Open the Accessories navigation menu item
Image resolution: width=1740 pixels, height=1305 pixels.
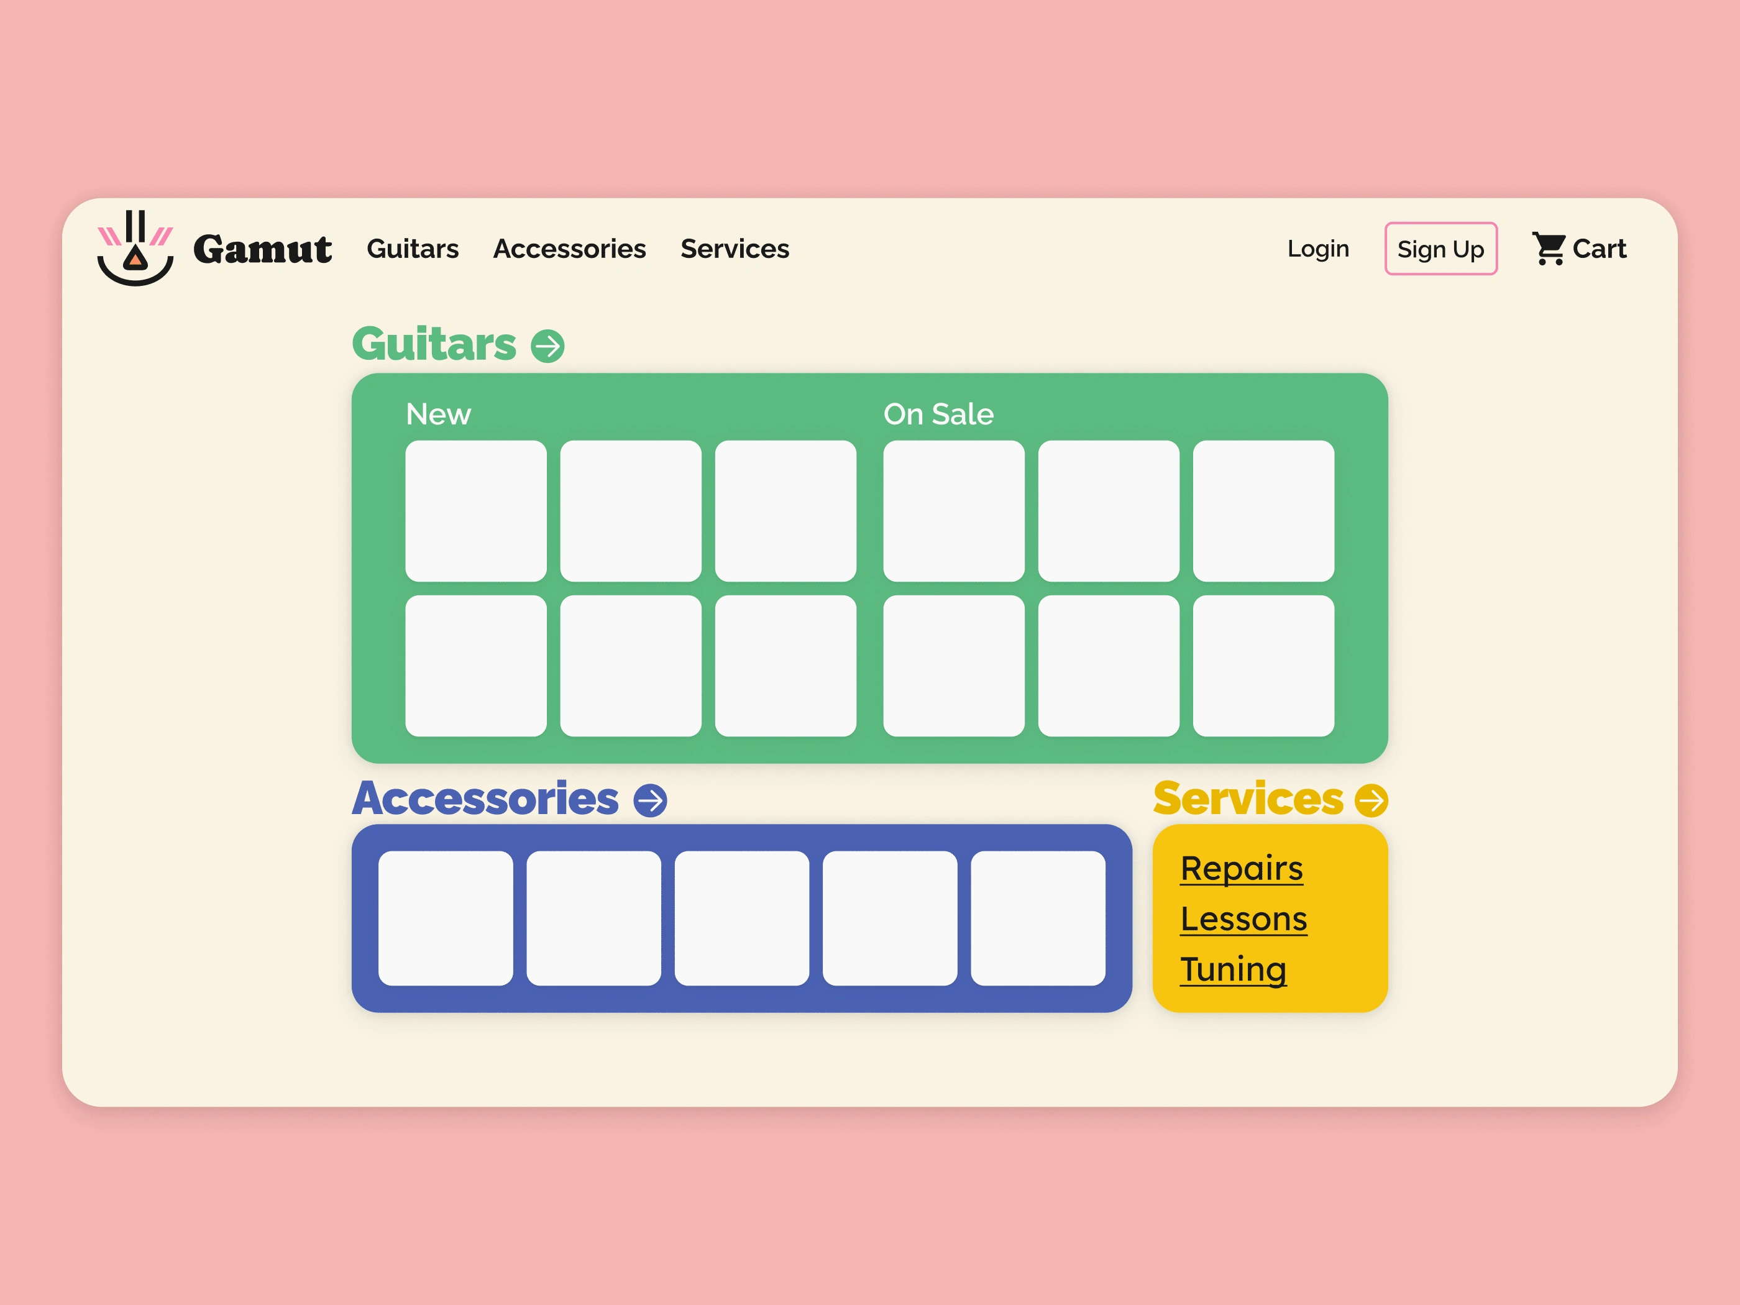click(x=569, y=249)
